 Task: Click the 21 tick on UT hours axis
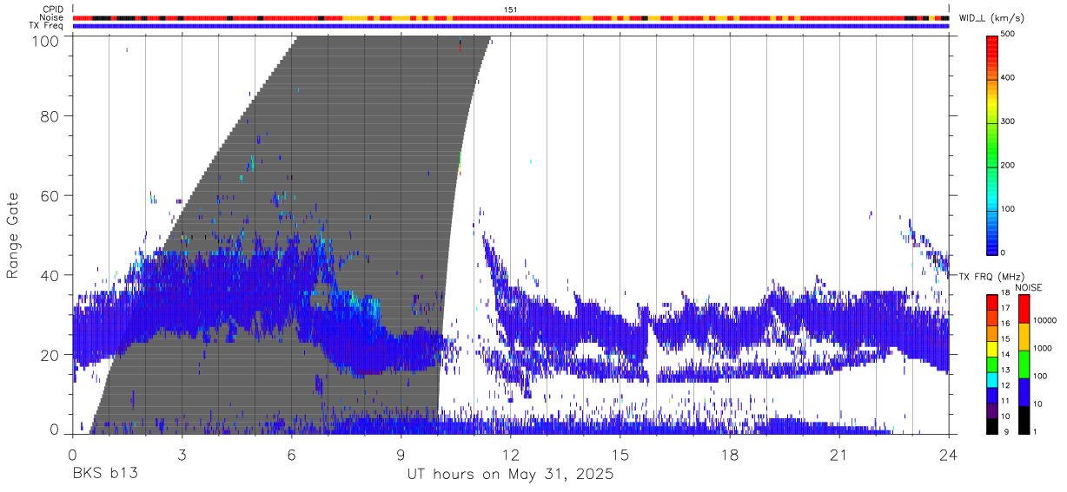(839, 455)
